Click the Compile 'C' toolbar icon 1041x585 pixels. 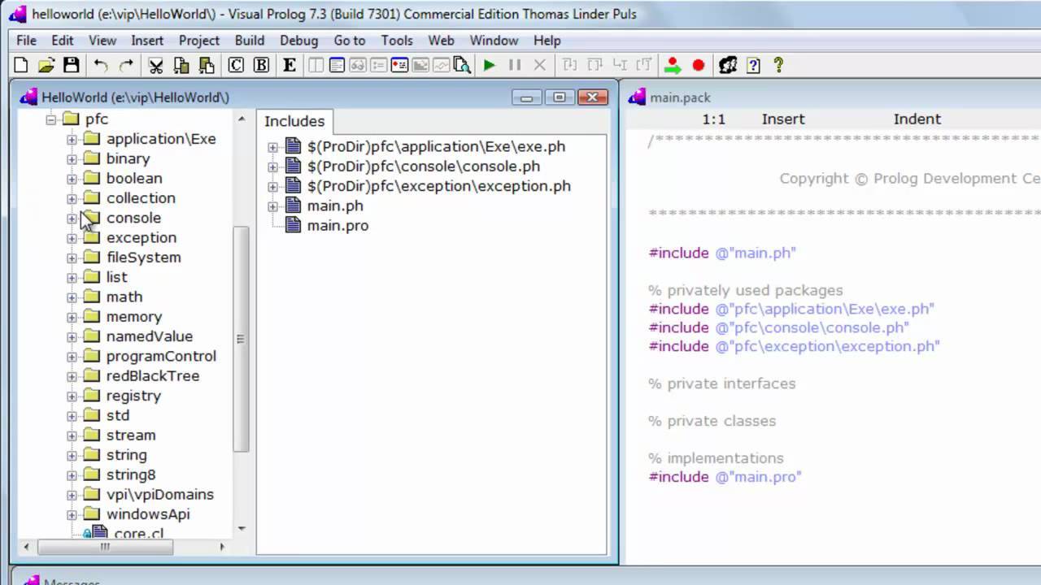[x=236, y=66]
